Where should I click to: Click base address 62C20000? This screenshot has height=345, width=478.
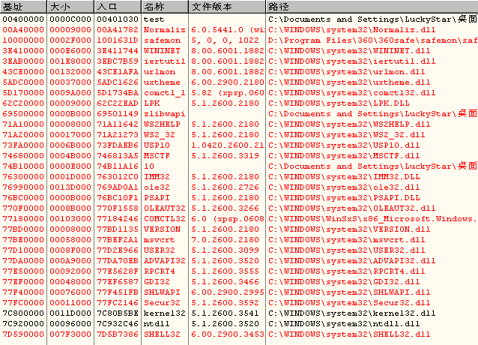[23, 103]
